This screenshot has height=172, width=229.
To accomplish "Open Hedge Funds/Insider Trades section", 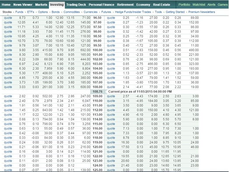I will click(133, 12).
